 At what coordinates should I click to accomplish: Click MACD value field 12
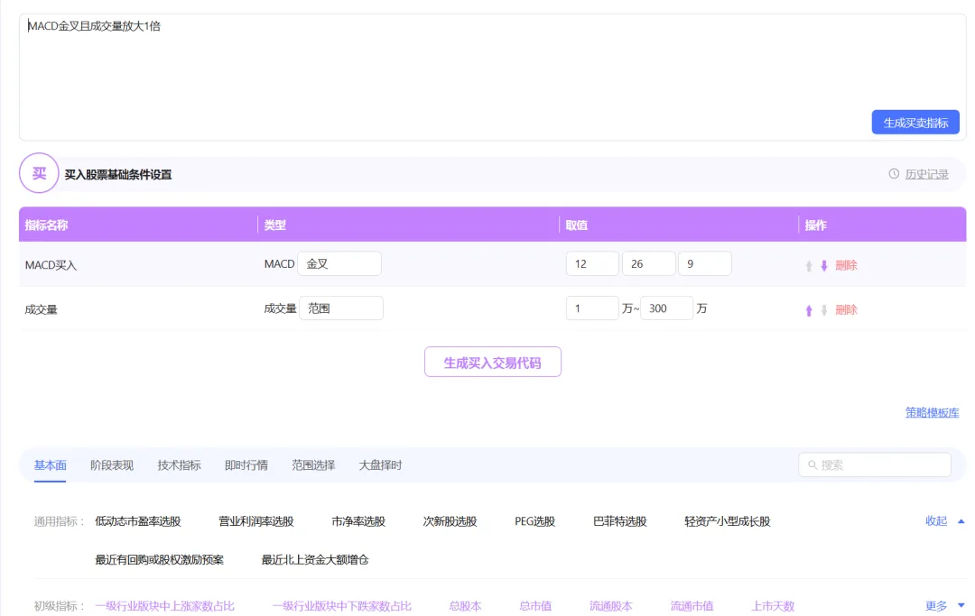pyautogui.click(x=592, y=264)
